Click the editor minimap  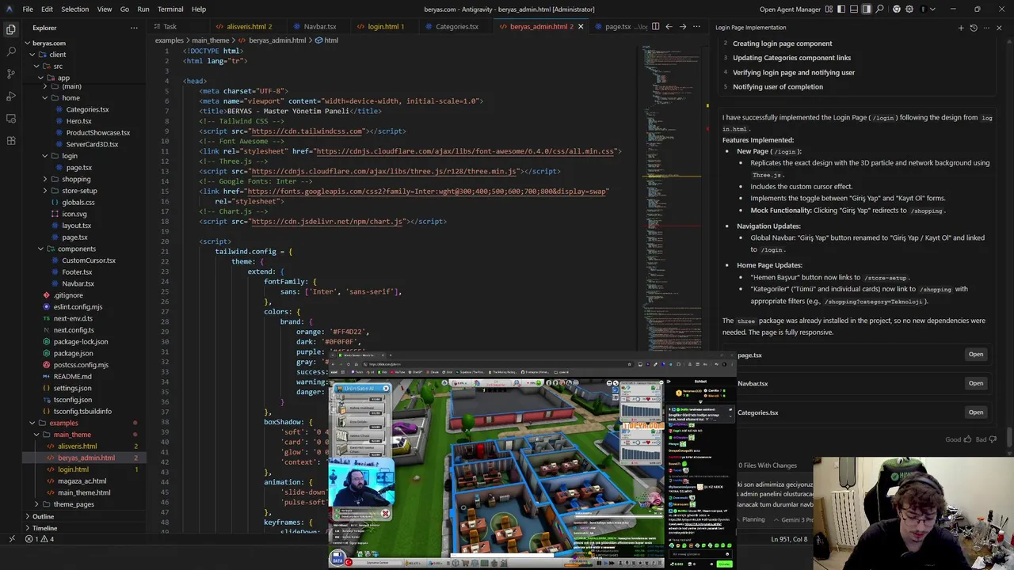tap(672, 198)
